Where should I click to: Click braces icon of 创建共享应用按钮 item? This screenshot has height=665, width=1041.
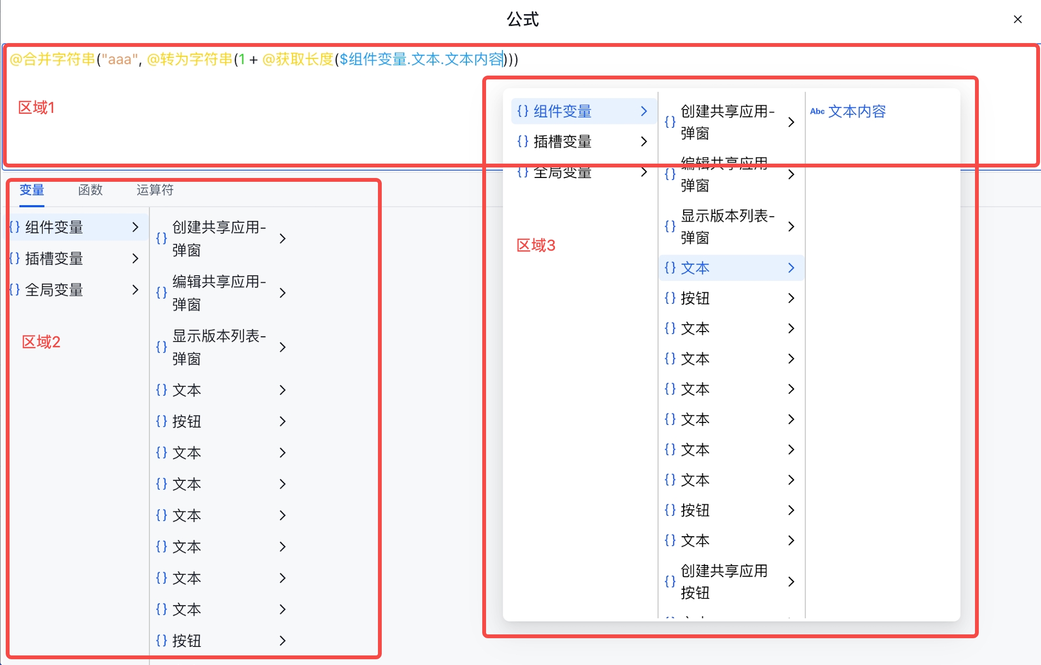pyautogui.click(x=670, y=581)
